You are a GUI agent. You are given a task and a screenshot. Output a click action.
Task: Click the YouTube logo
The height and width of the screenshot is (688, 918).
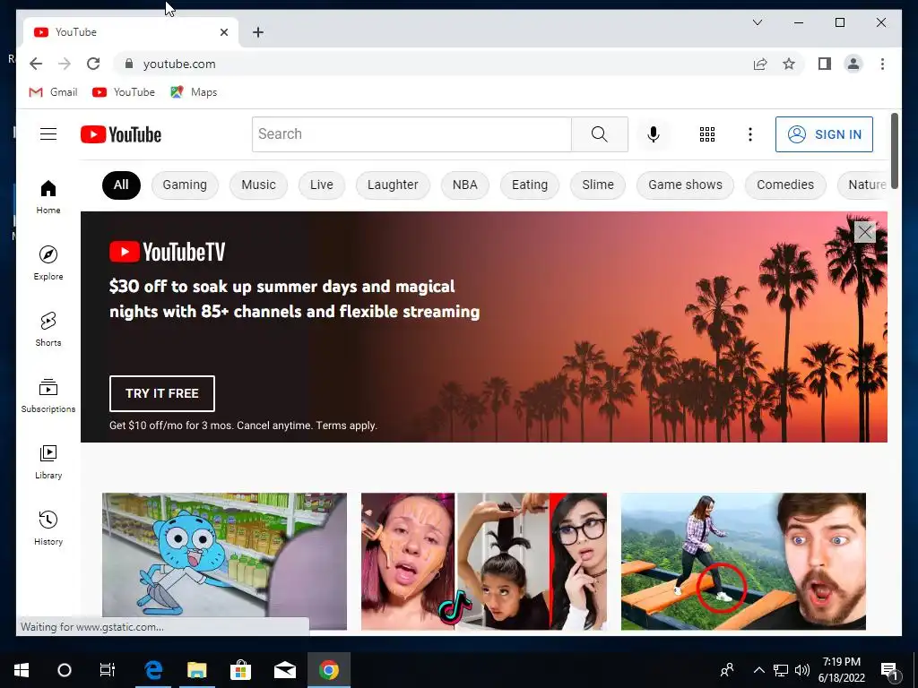[x=121, y=134]
